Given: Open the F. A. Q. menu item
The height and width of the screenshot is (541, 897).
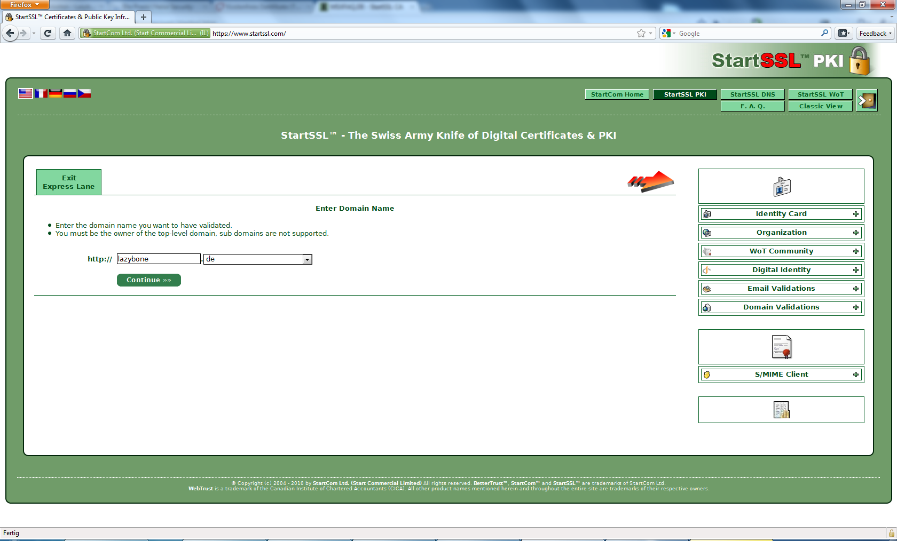Looking at the screenshot, I should click(x=753, y=106).
